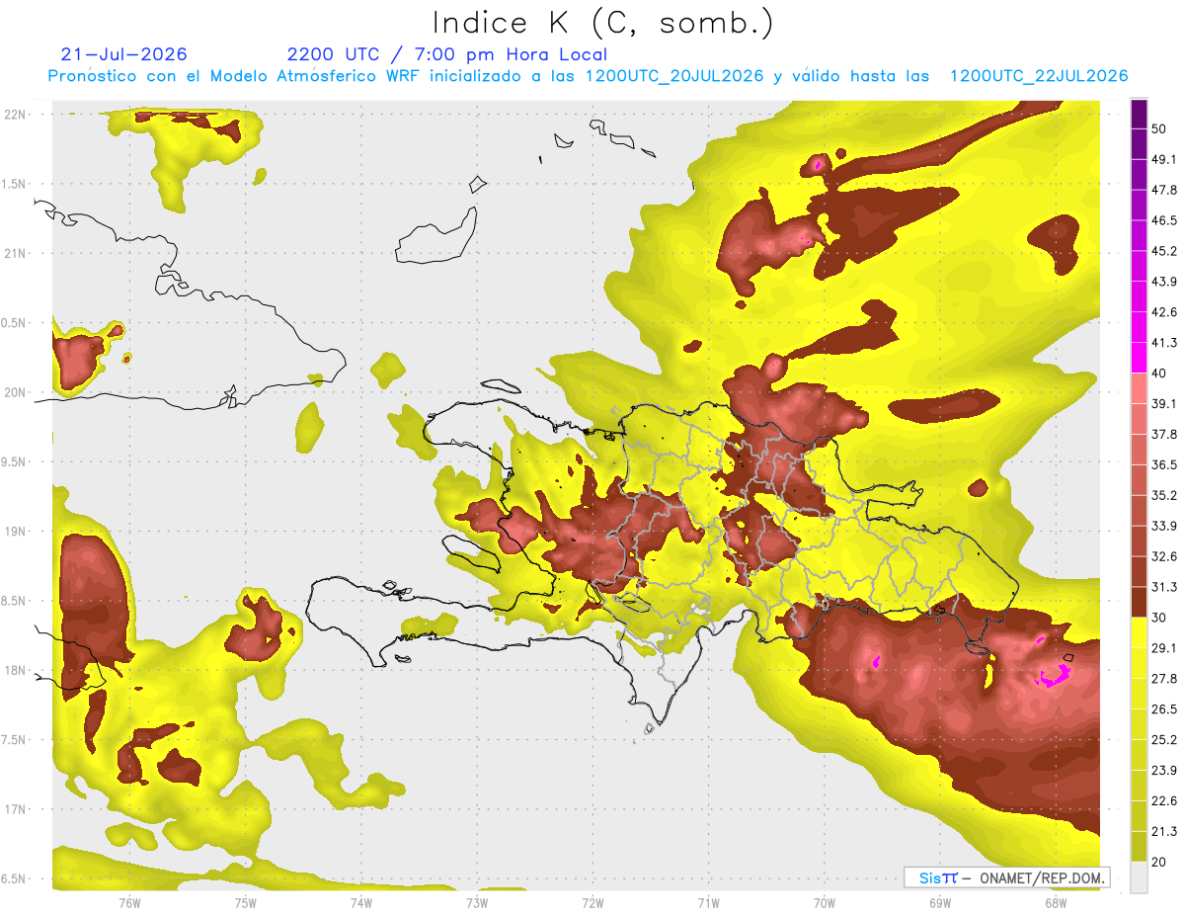Click the dark purple legend band above 50
This screenshot has width=1185, height=916.
[1140, 114]
